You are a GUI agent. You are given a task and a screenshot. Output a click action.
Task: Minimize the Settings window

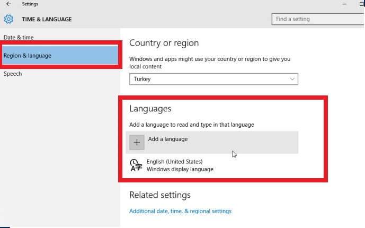pos(344,4)
